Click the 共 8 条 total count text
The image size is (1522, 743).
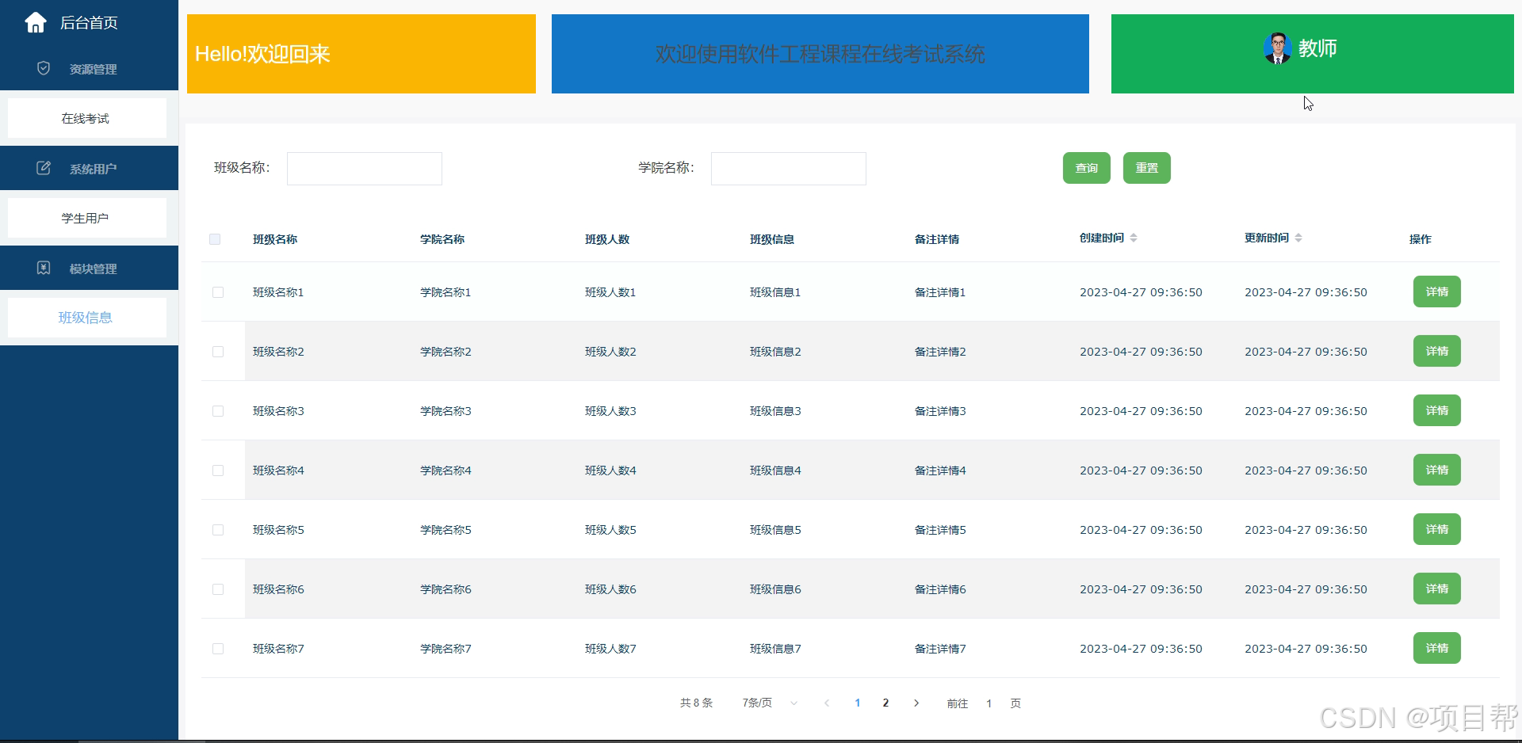[x=696, y=703]
